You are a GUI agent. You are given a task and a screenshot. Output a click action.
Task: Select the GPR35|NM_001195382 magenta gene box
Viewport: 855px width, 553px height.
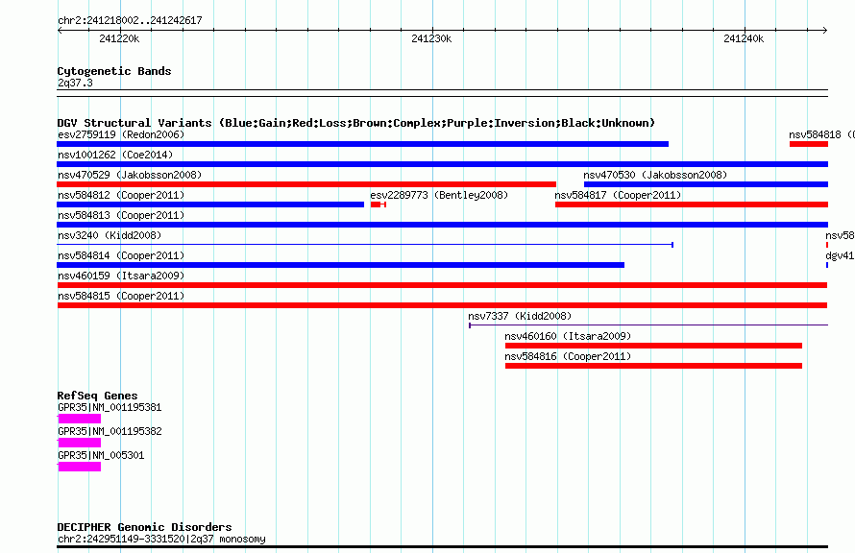(79, 443)
